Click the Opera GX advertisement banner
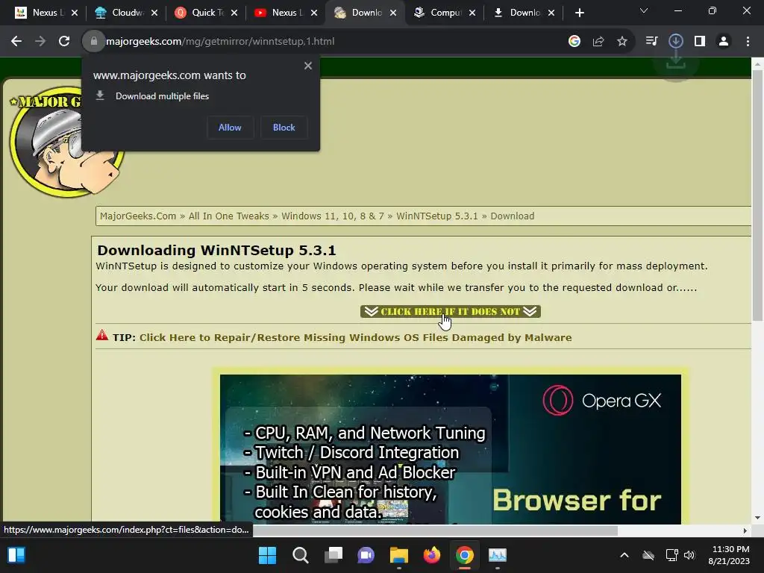The width and height of the screenshot is (764, 573). point(450,449)
